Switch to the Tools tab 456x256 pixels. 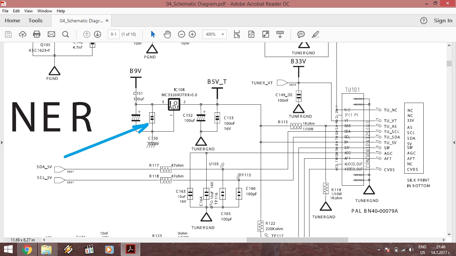(35, 21)
